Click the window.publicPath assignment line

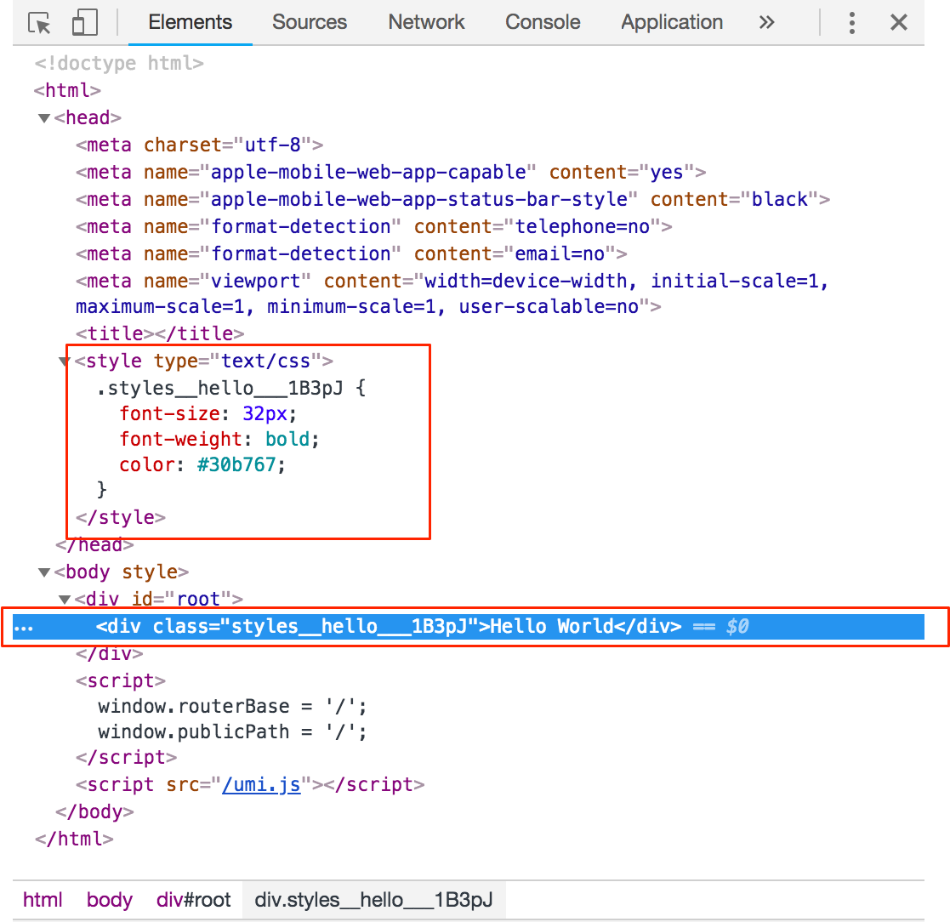point(233,731)
